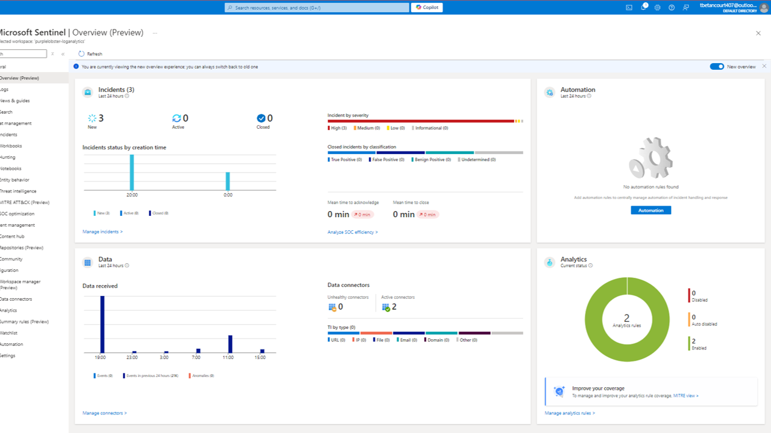Image resolution: width=771 pixels, height=433 pixels.
Task: Click the Mean time to acknowledge value
Action: click(x=339, y=214)
